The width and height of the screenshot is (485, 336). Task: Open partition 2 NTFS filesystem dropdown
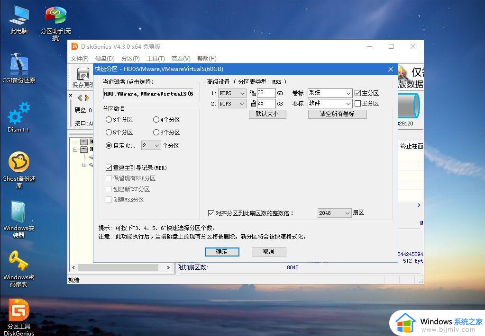pyautogui.click(x=232, y=104)
